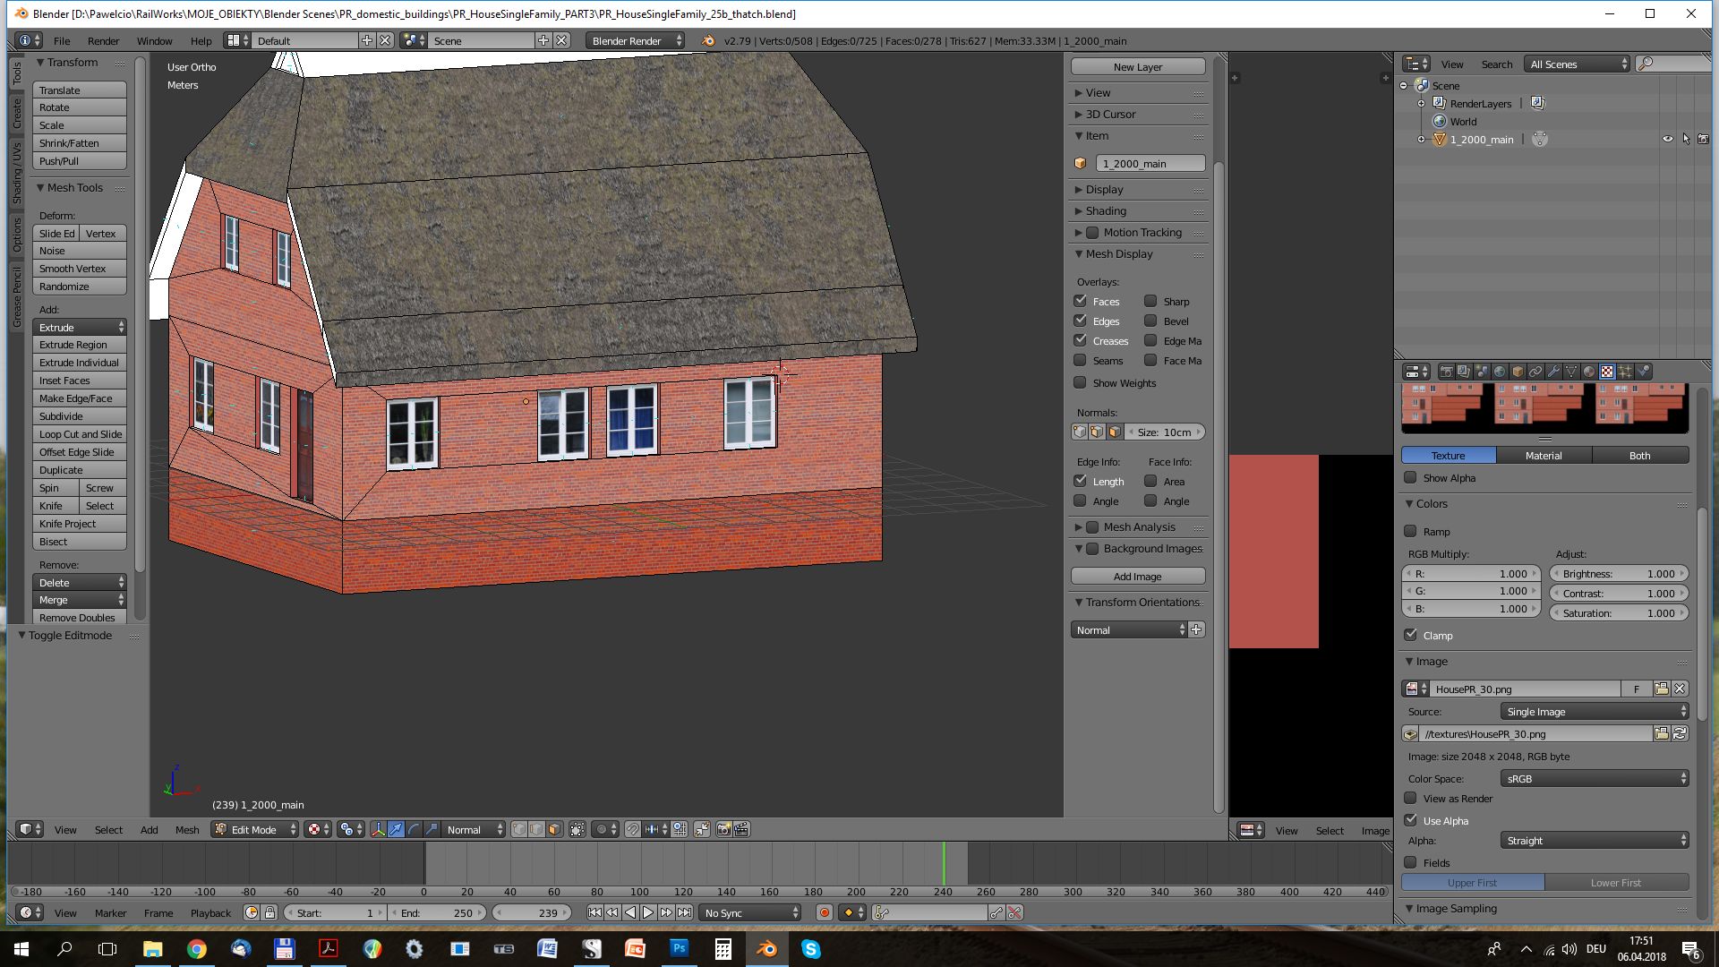Open the Render menu
The image size is (1719, 967).
pyautogui.click(x=103, y=40)
